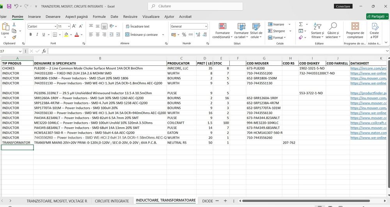390x207 pixels.
Task: Click the Accounting number format icon
Action: (174, 35)
